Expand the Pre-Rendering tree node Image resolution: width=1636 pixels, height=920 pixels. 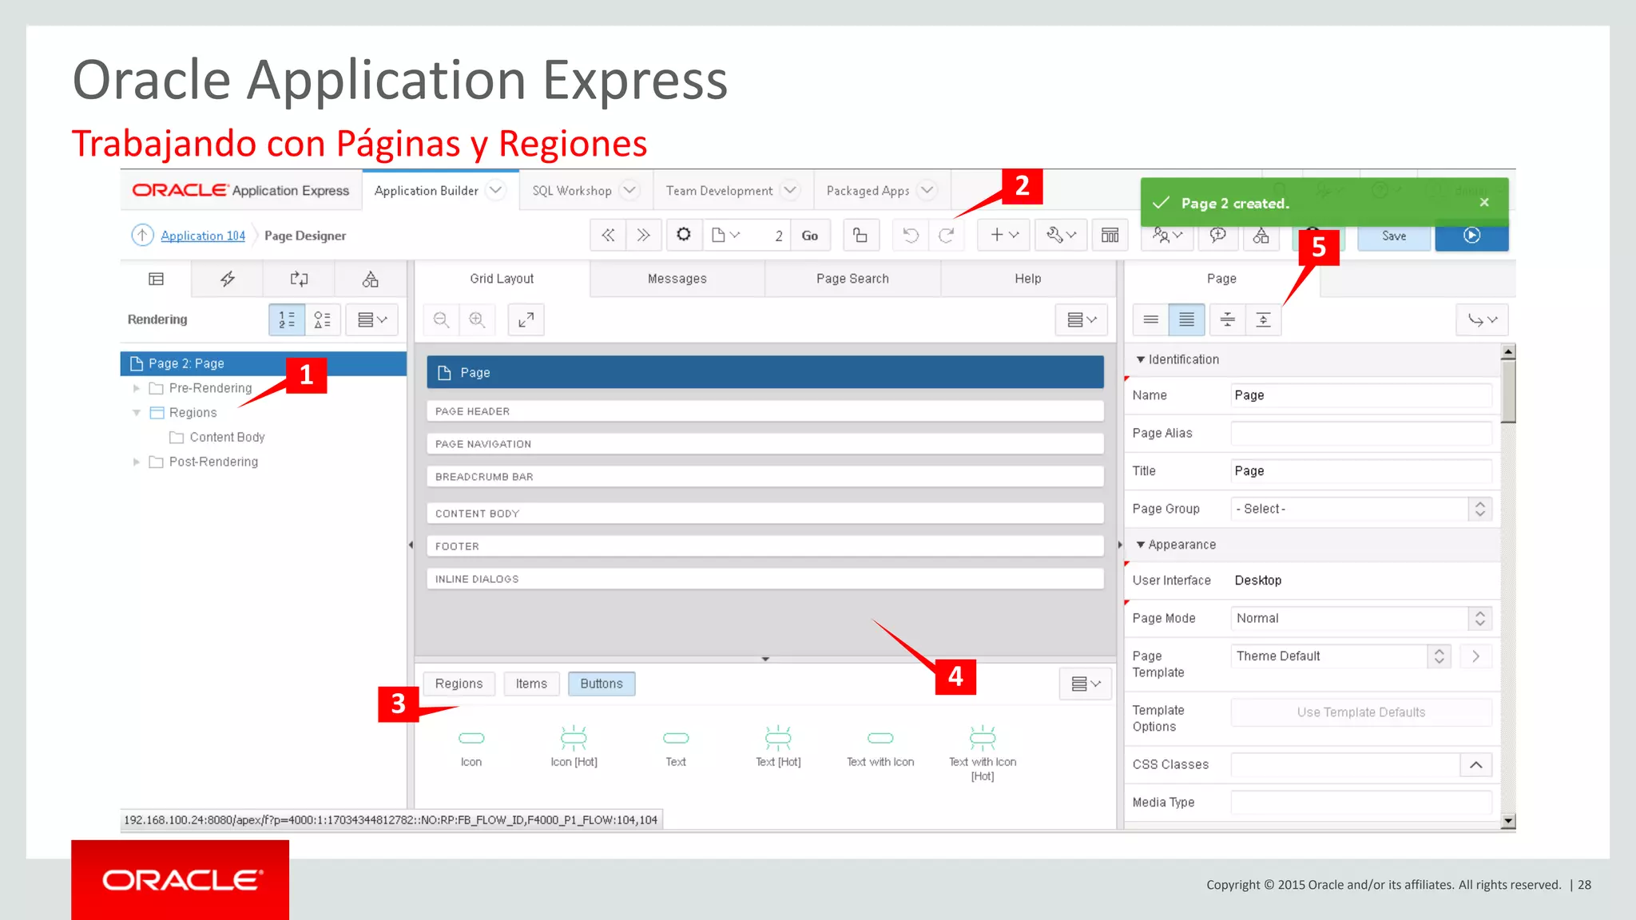pyautogui.click(x=137, y=388)
